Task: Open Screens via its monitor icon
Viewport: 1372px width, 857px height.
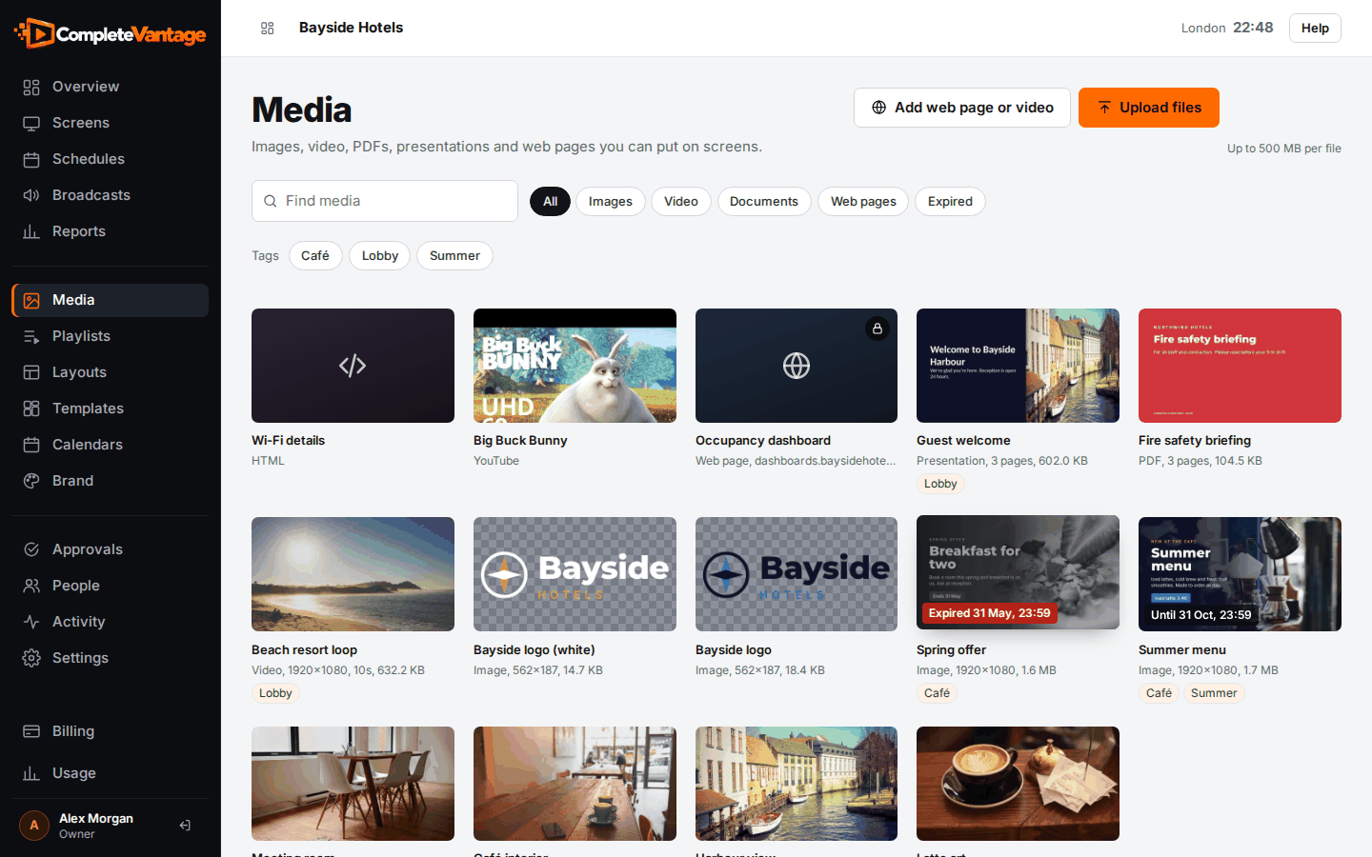Action: [x=31, y=123]
